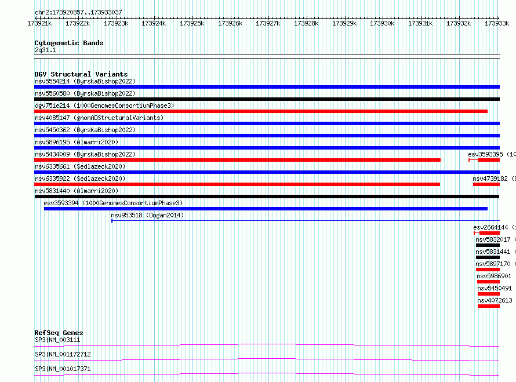The image size is (516, 382).
Task: Click the blue bar under nsv5450362
Action: (267, 136)
